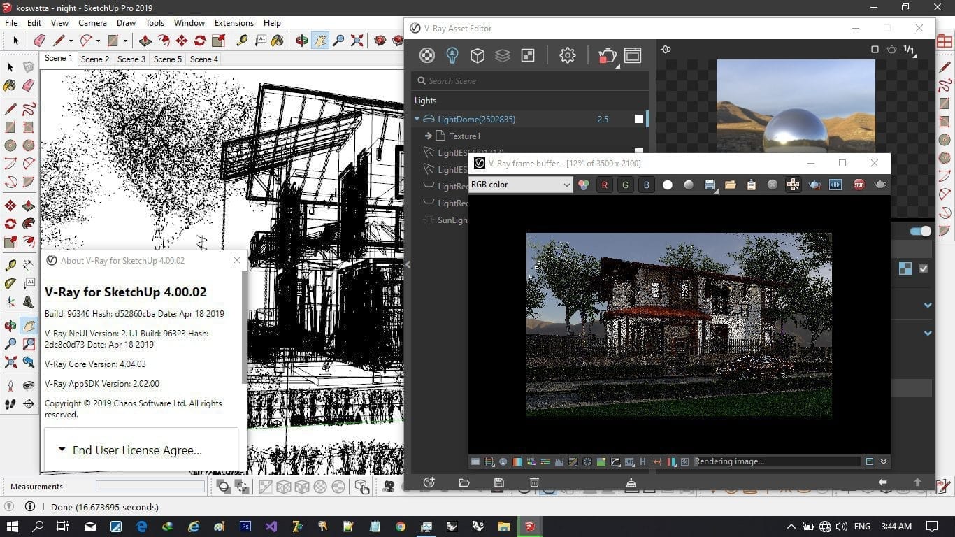Viewport: 955px width, 537px height.
Task: Open the RGB color channel dropdown
Action: tap(521, 185)
